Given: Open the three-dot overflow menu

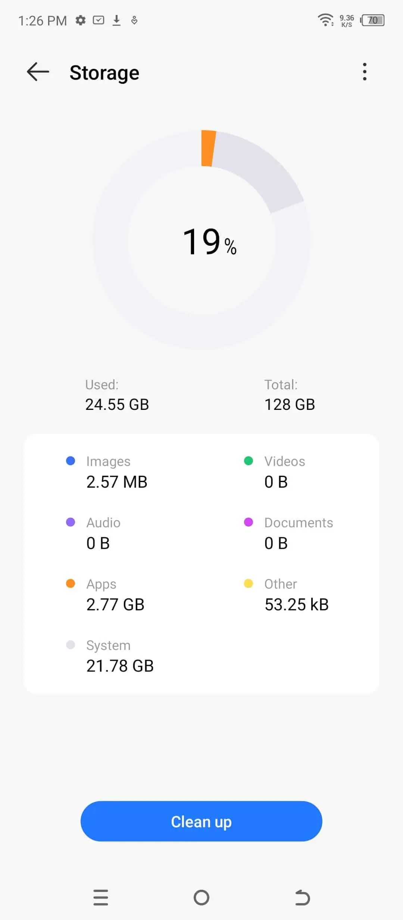Looking at the screenshot, I should pos(365,72).
